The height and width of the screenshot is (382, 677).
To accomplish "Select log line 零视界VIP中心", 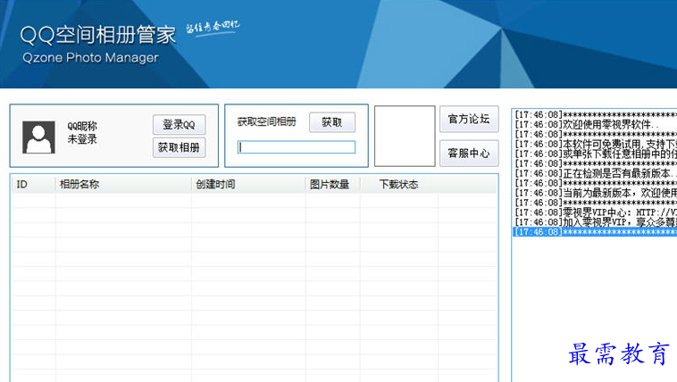I will pyautogui.click(x=595, y=212).
